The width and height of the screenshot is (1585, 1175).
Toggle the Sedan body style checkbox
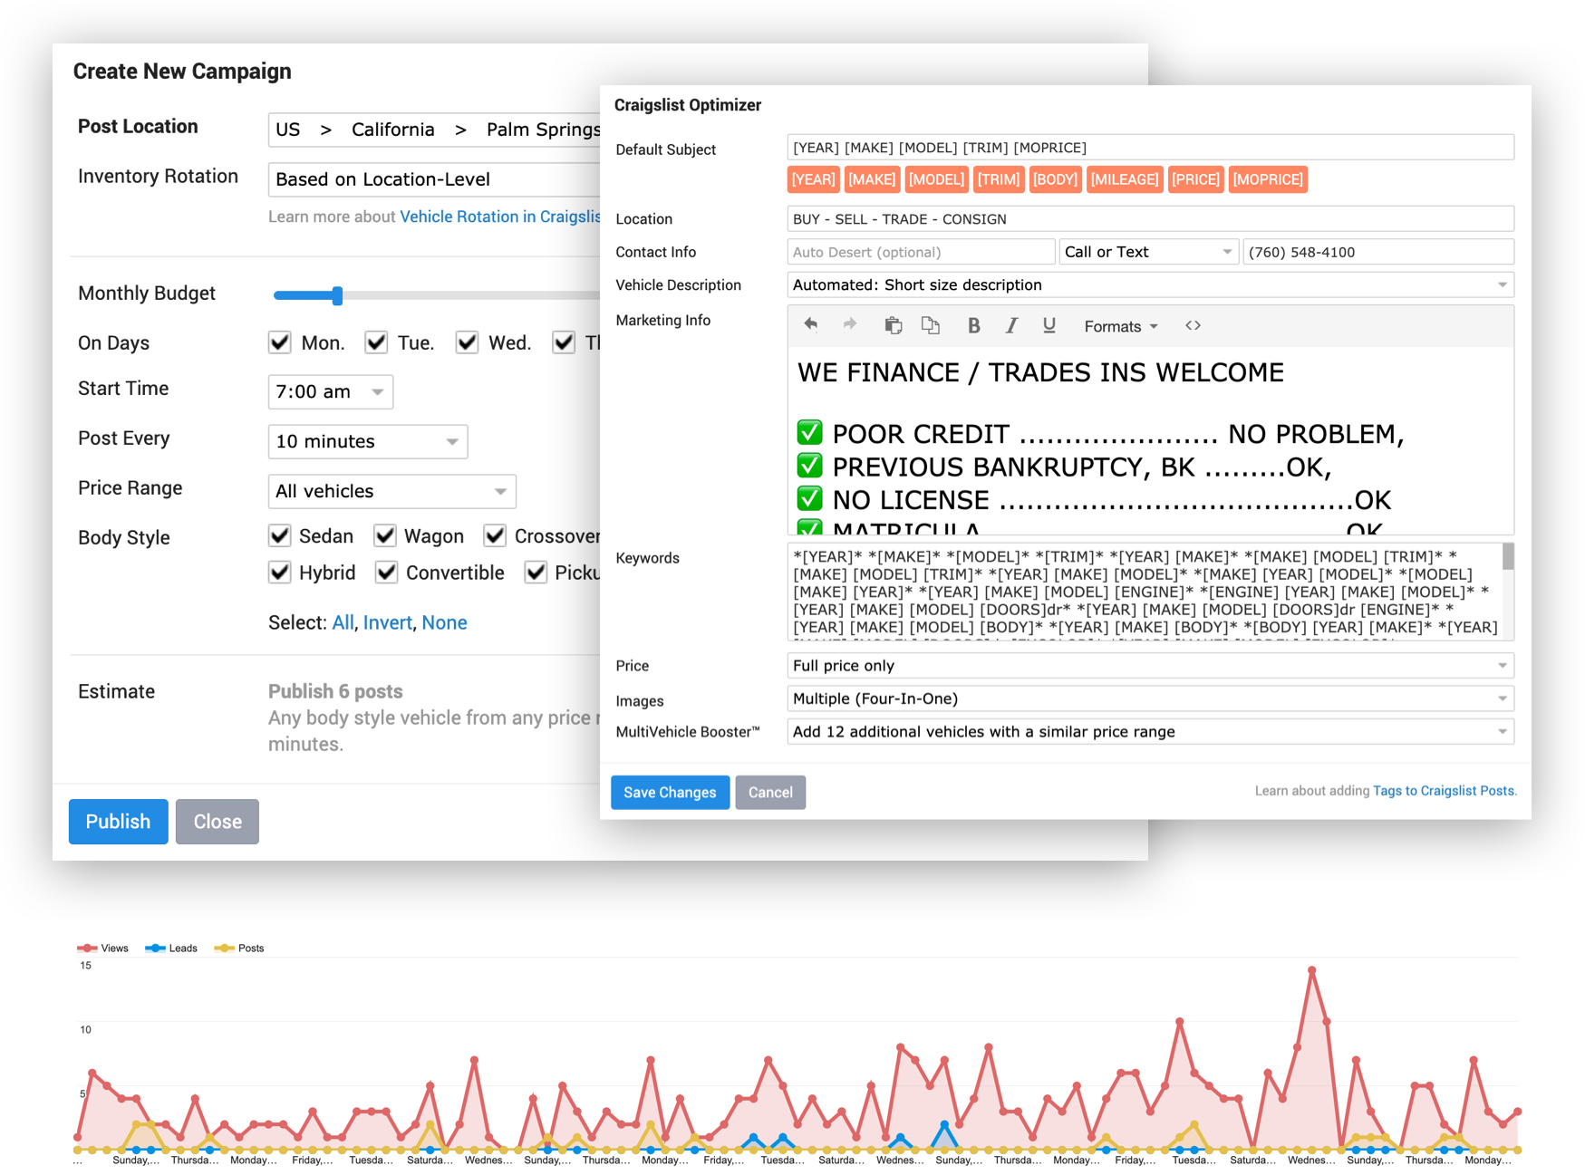280,535
